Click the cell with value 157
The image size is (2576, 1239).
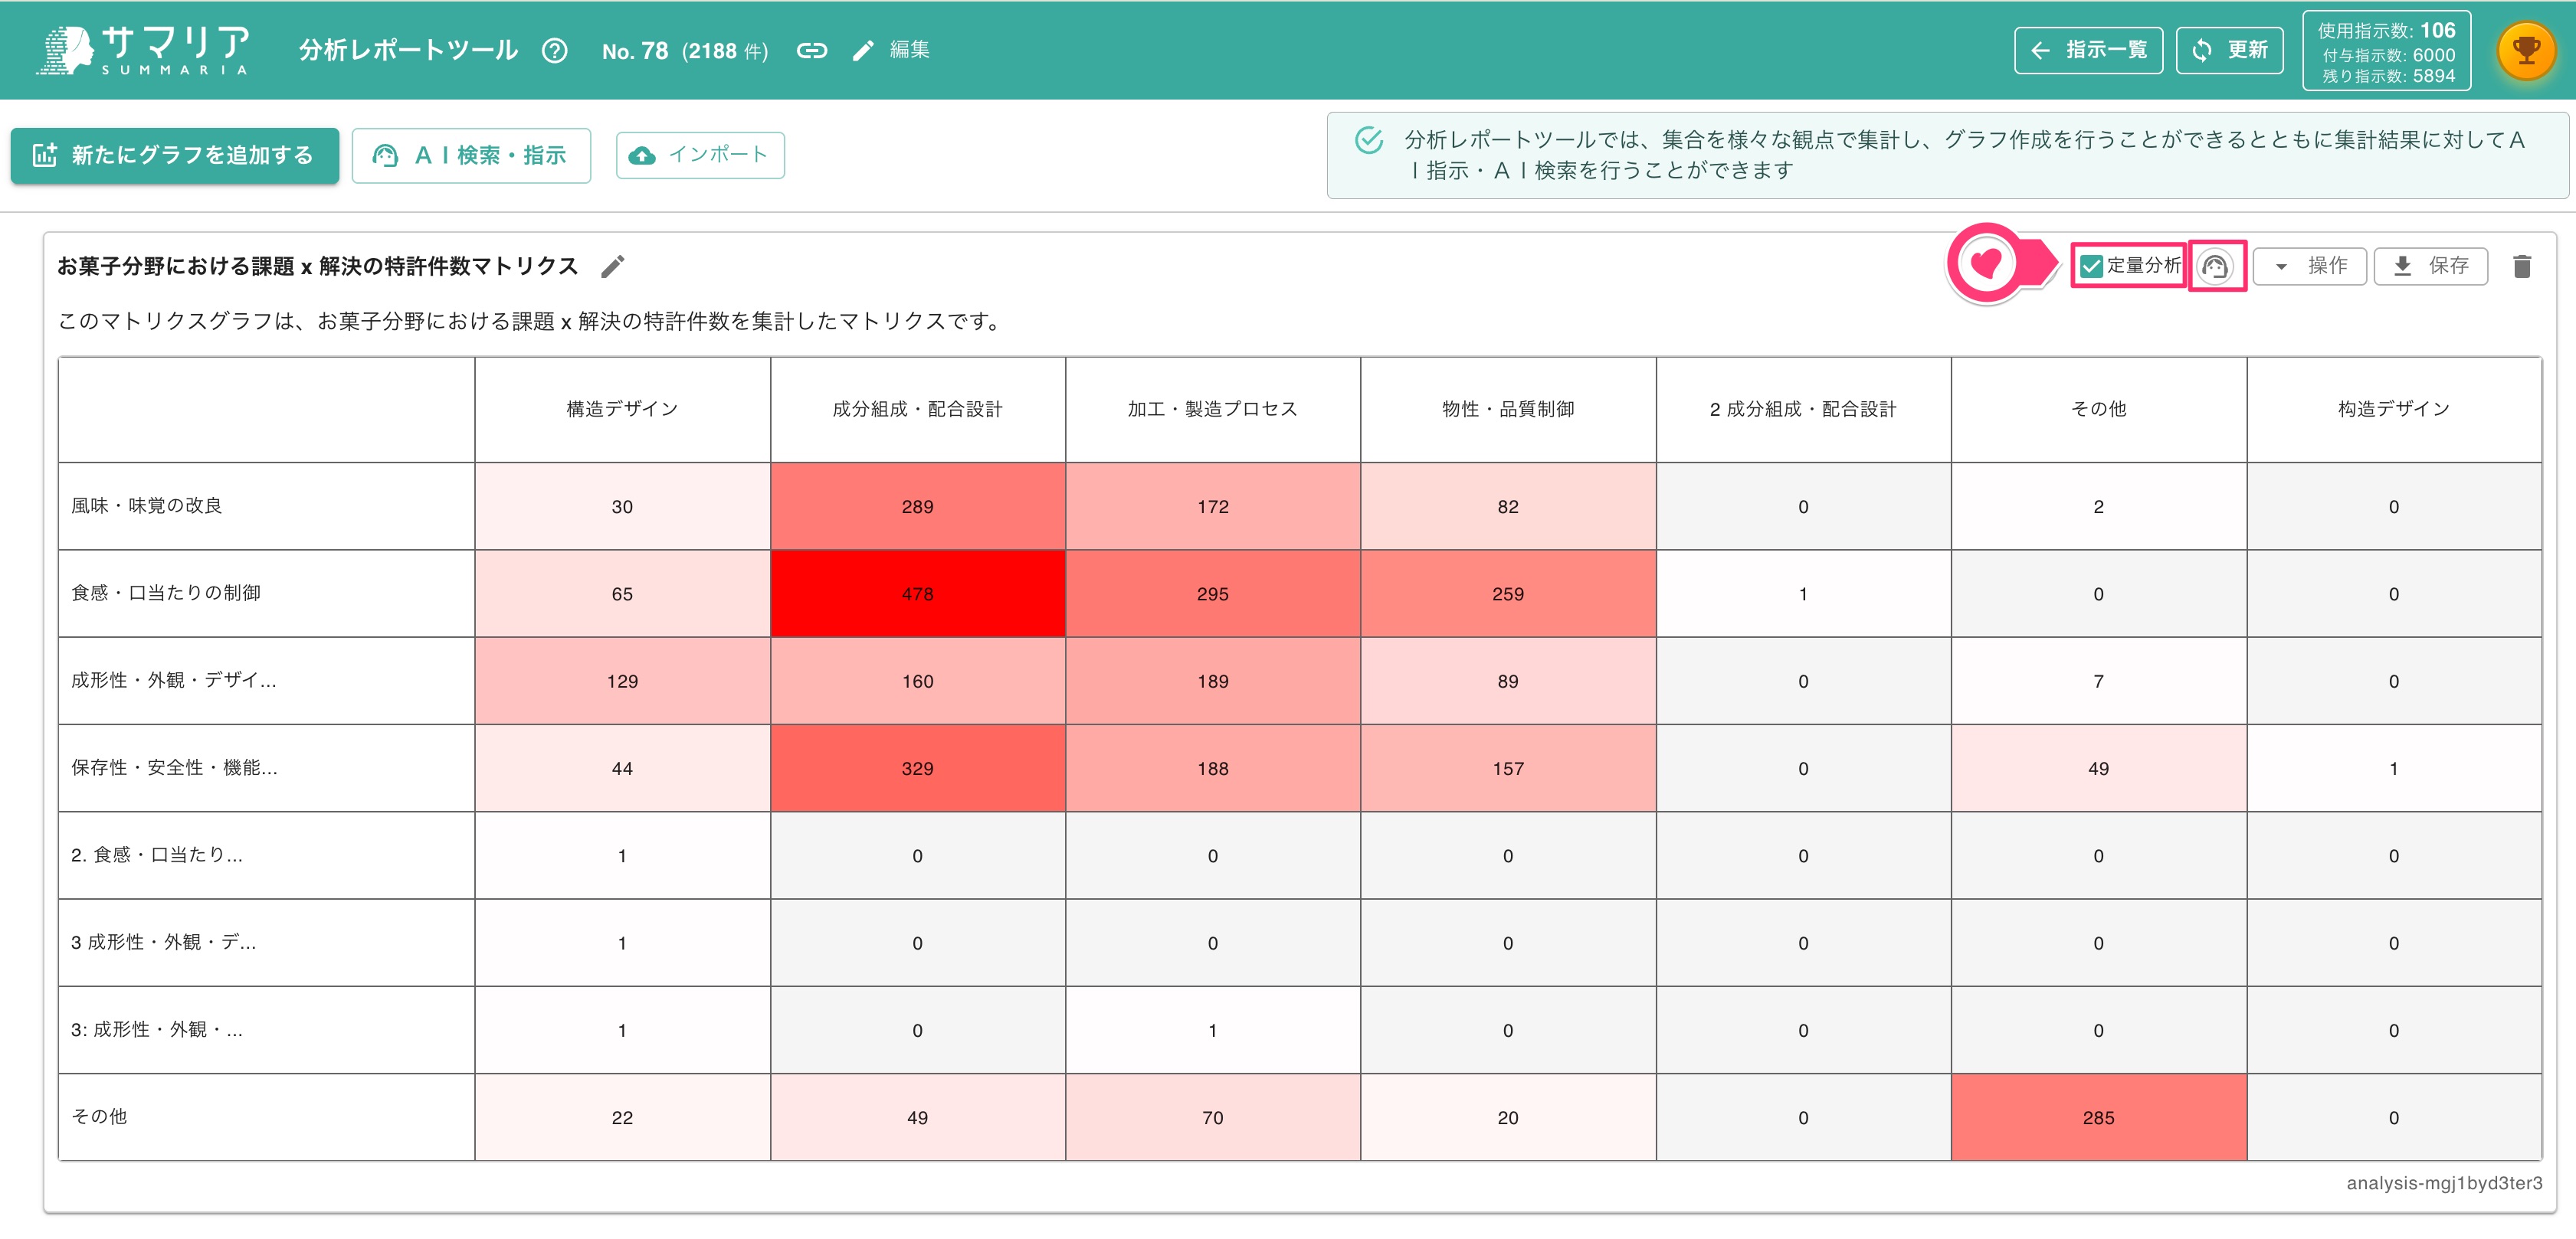1508,768
